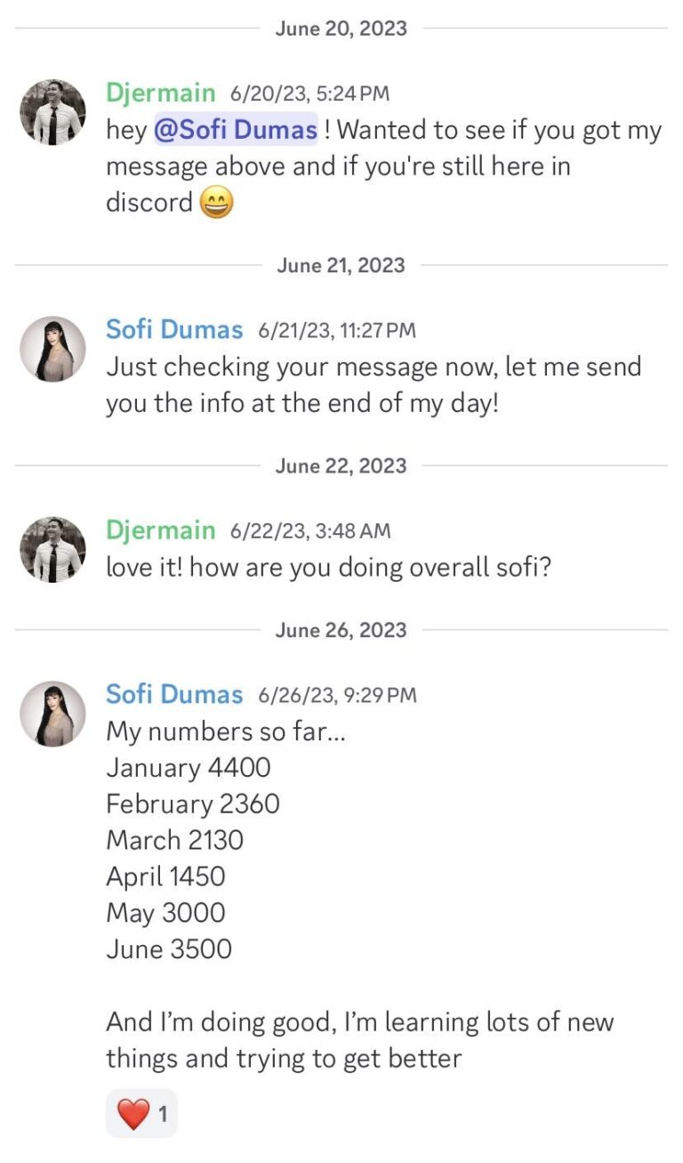Screen dimensions: 683x1163
Task: Toggle the heart reaction with count 1
Action: pyautogui.click(x=141, y=1113)
